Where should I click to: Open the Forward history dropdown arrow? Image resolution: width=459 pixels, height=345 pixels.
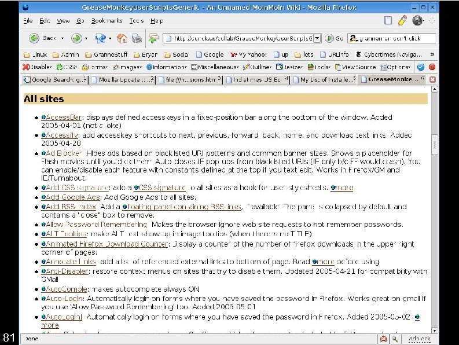coord(86,38)
